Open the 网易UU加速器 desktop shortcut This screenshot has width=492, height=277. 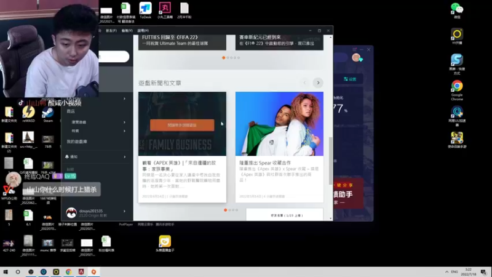pos(457,116)
